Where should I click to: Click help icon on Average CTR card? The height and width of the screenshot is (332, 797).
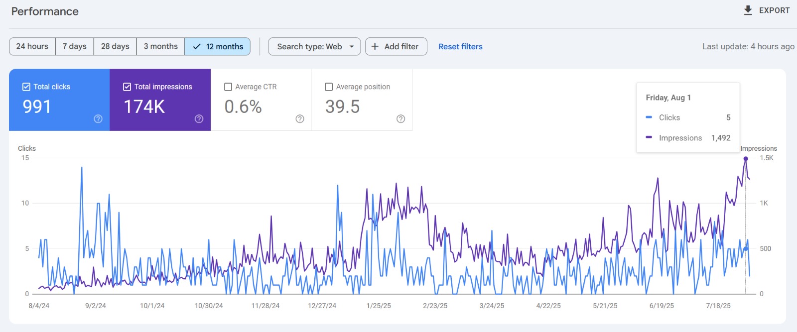coord(299,118)
